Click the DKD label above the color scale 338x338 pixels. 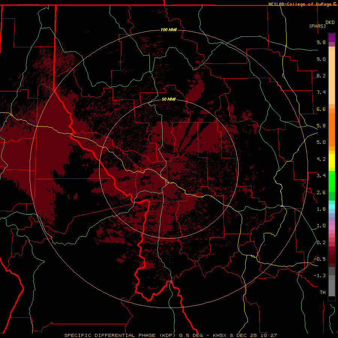(x=330, y=23)
